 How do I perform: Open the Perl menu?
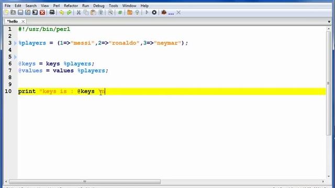coord(57,6)
